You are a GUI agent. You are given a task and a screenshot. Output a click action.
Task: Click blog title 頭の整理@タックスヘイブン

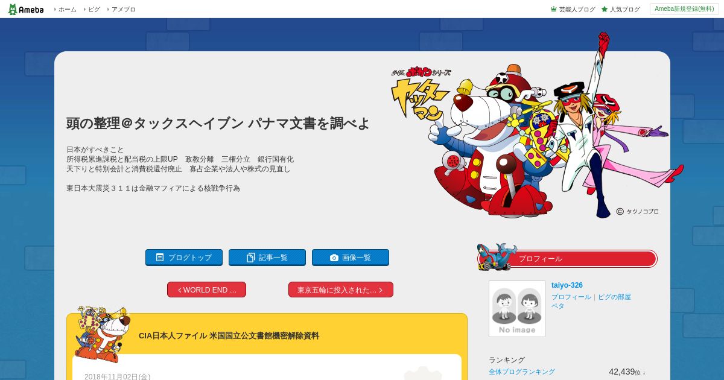pyautogui.click(x=218, y=124)
